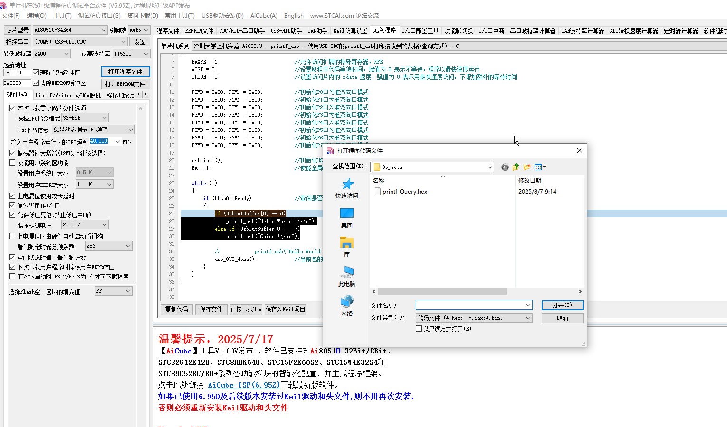727x427 pixels.
Task: Open AiCube(A) menu
Action: (x=264, y=16)
